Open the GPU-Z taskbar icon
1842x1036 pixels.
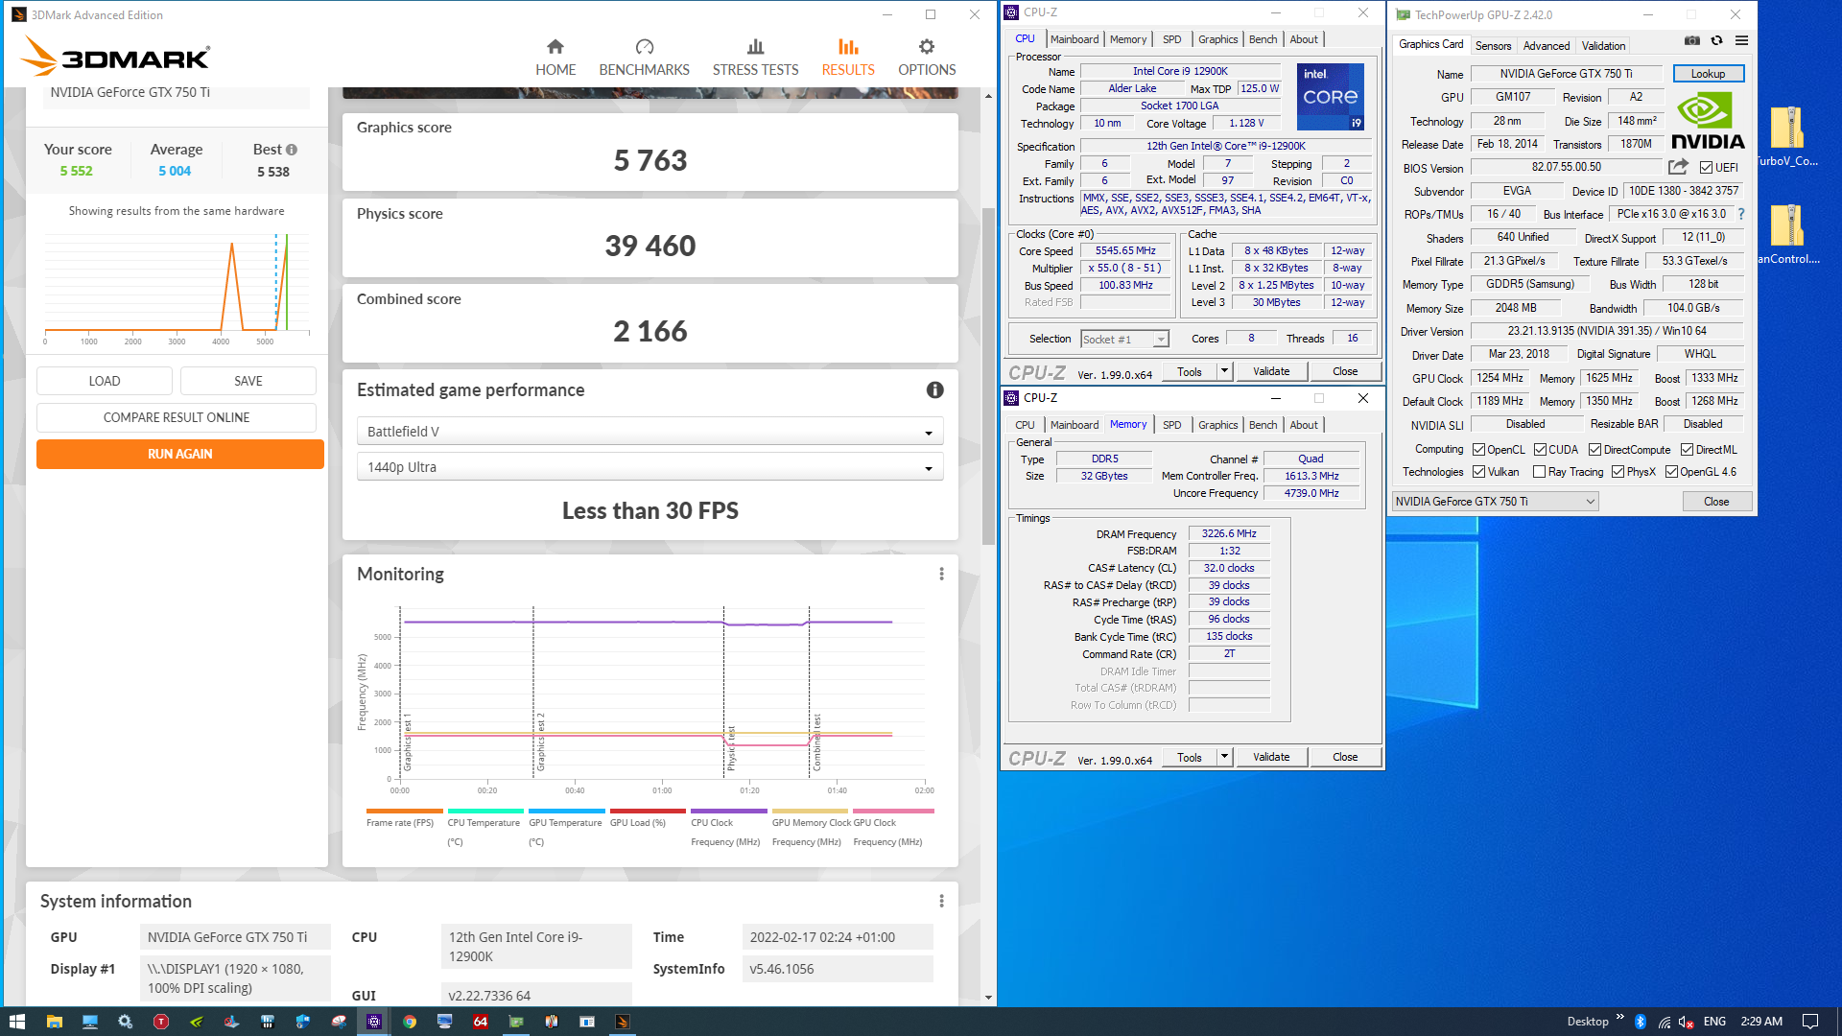pos(516,1022)
